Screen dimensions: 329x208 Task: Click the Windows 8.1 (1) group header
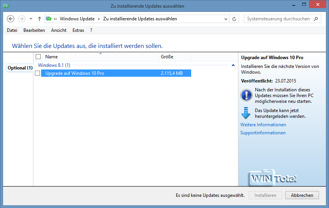[54, 65]
